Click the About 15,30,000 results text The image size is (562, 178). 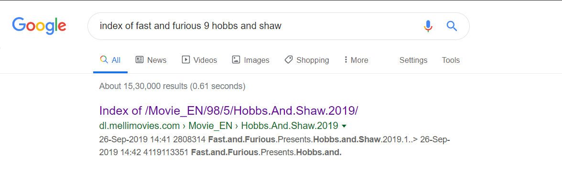point(173,86)
